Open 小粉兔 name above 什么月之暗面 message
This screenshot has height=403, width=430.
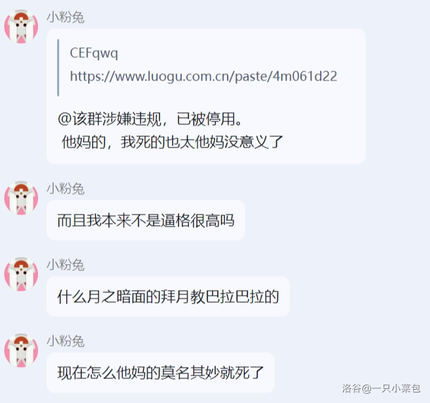(x=66, y=265)
